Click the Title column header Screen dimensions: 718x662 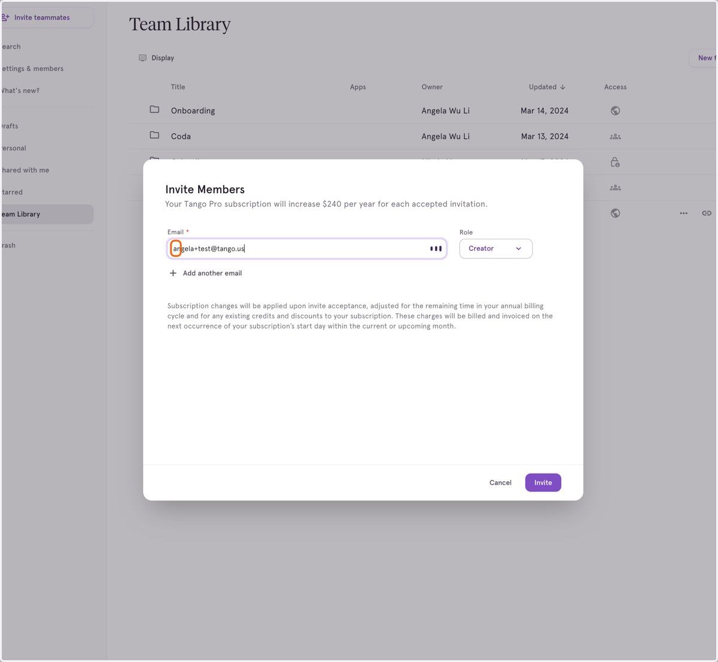178,87
